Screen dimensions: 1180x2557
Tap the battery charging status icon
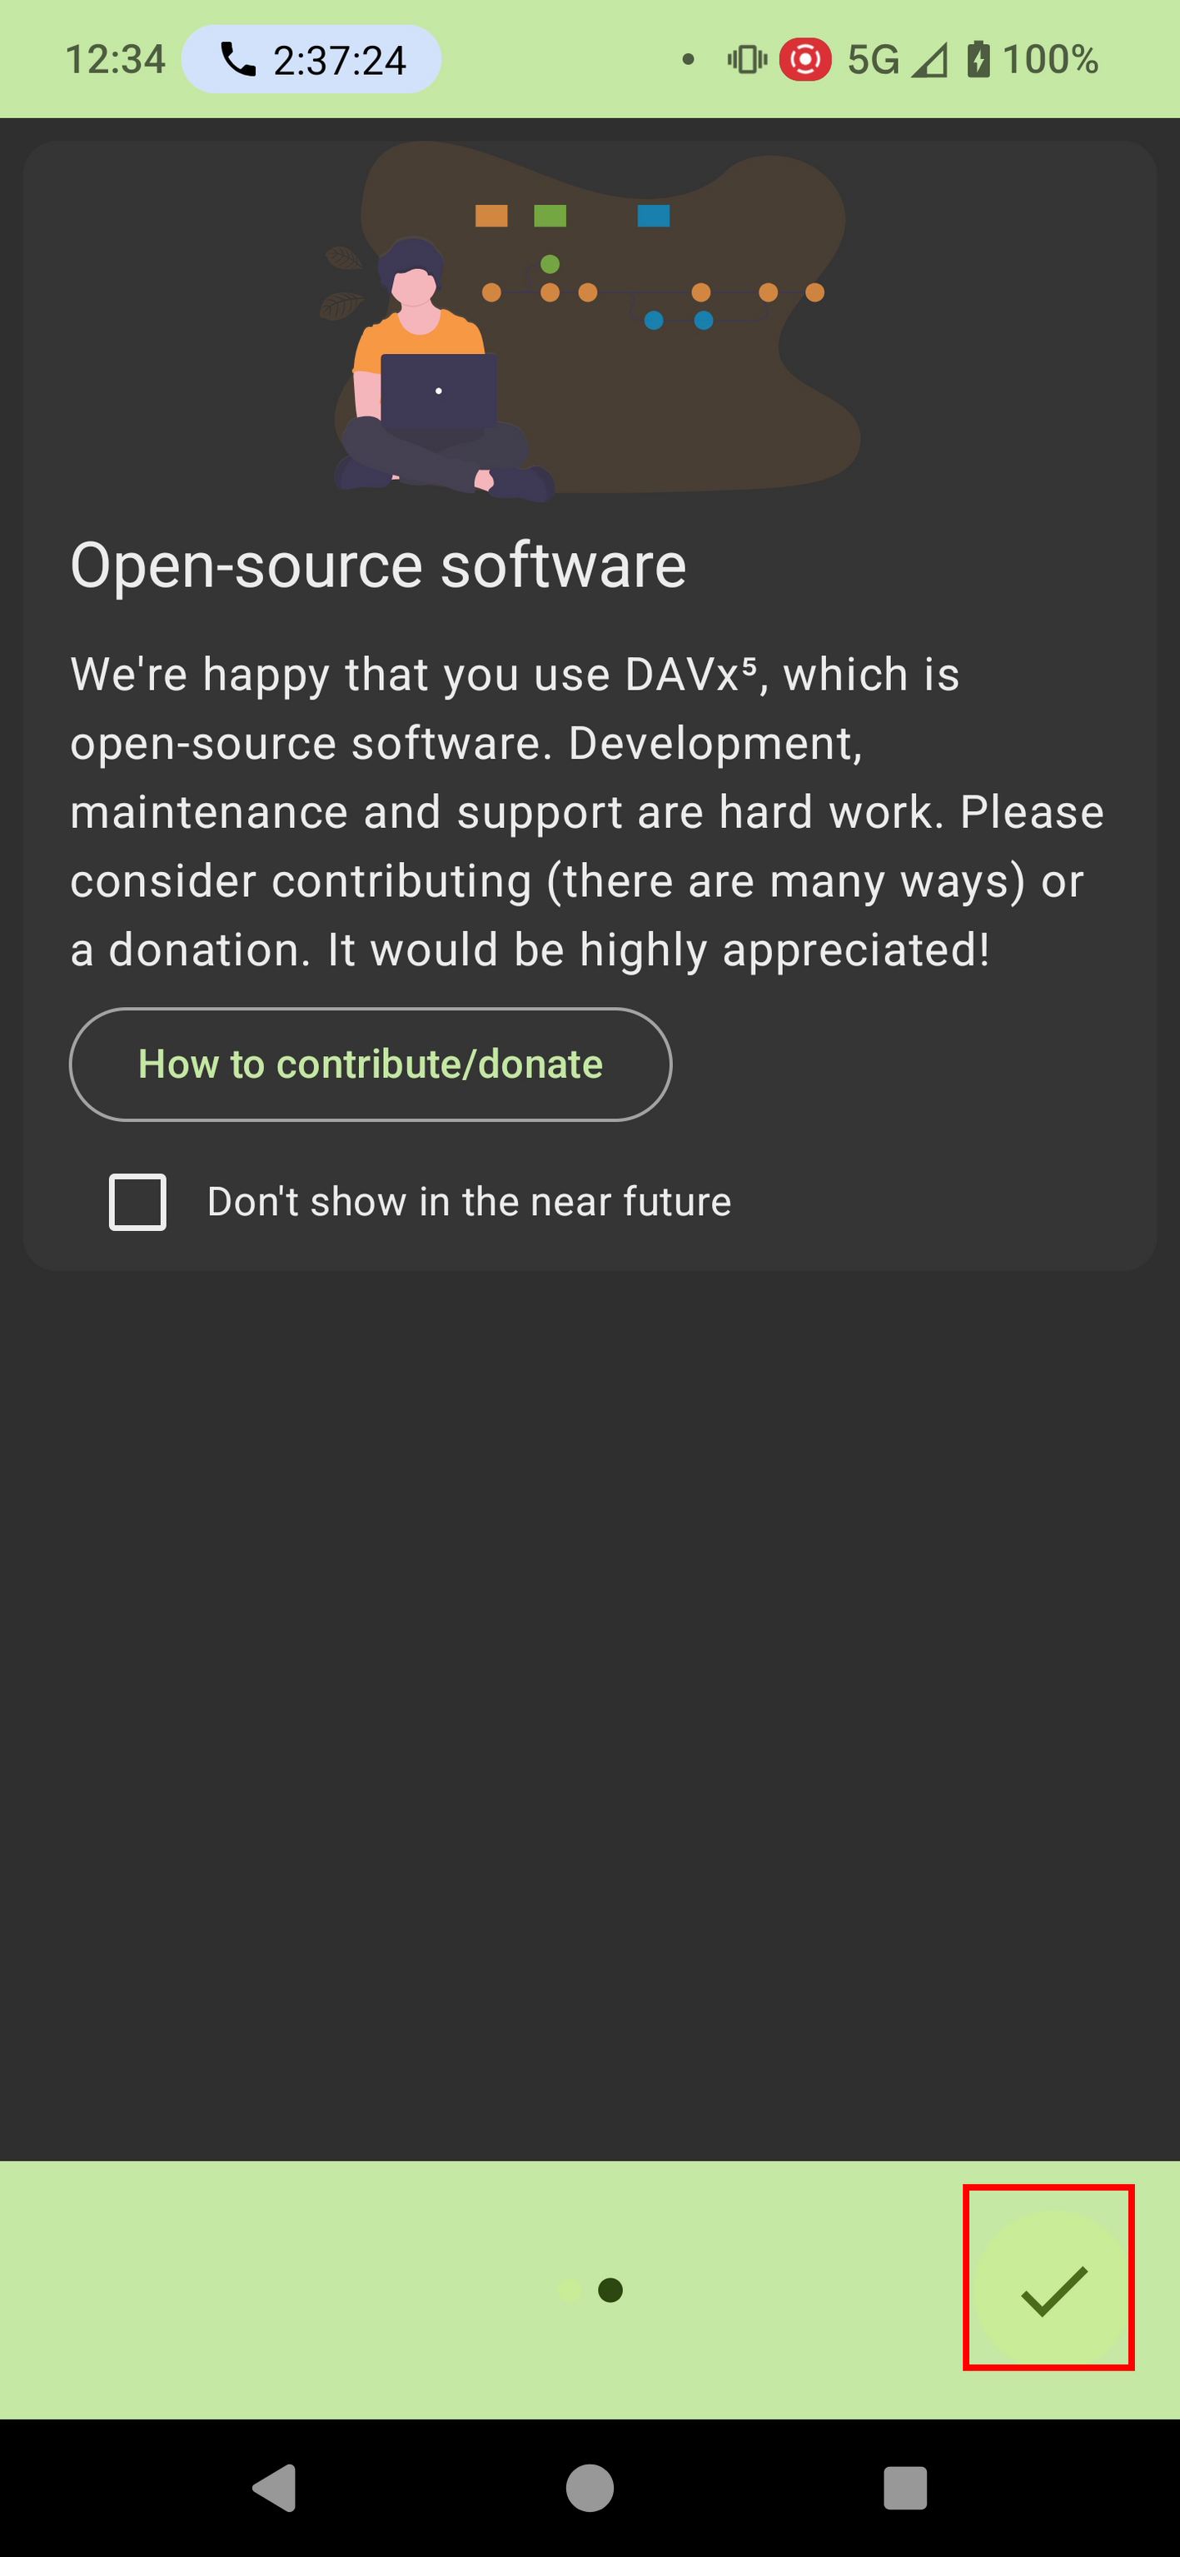[x=978, y=60]
